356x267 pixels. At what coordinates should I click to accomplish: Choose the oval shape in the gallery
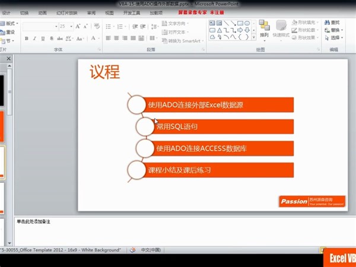tap(247, 23)
